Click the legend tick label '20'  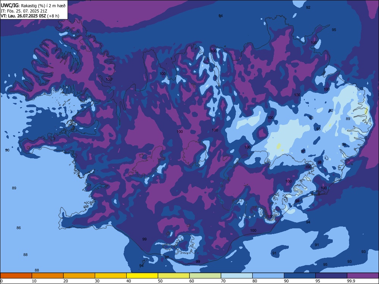66,281
